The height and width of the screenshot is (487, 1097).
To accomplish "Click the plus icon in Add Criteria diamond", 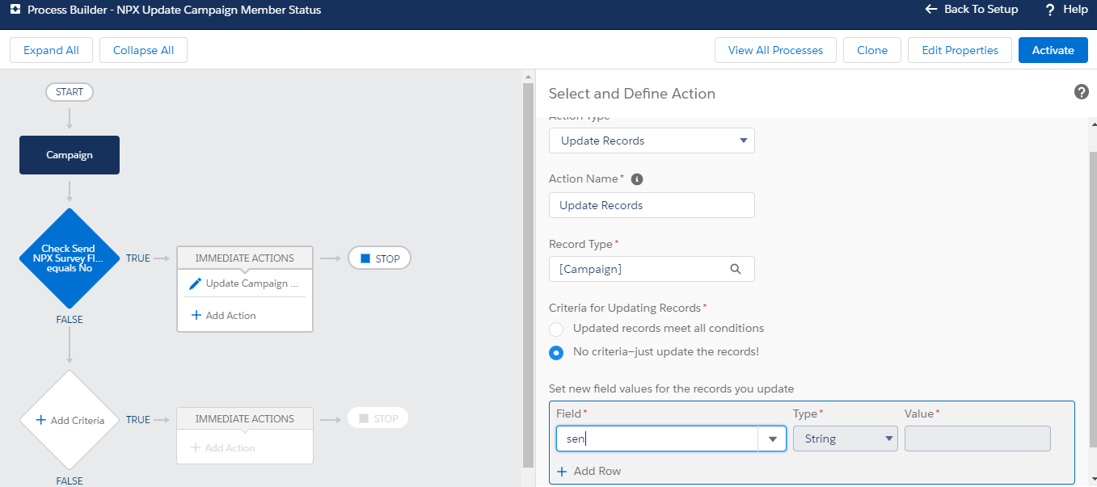I will click(x=40, y=420).
